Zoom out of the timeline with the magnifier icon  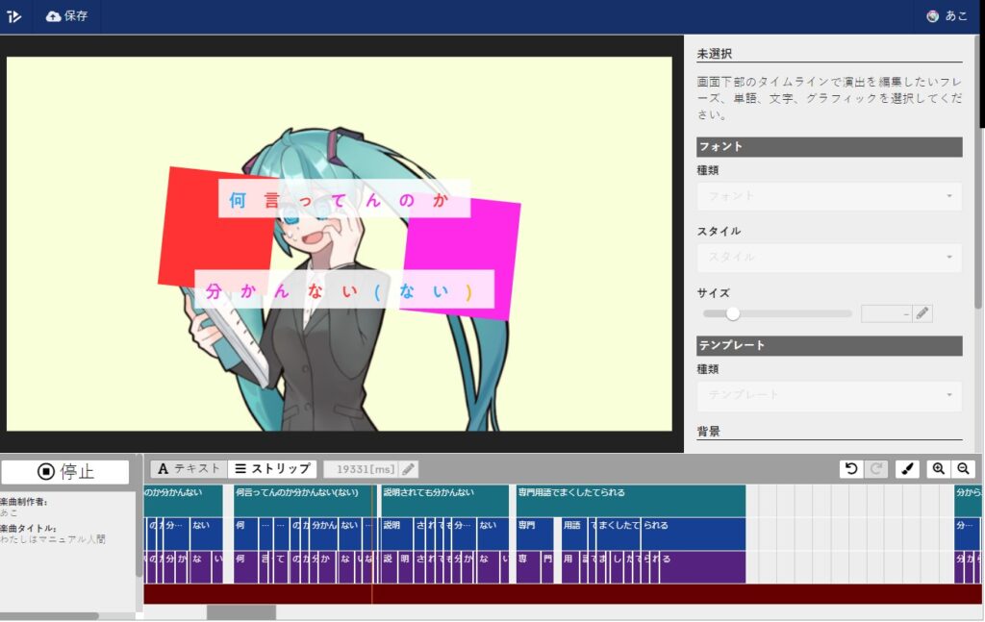coord(963,469)
